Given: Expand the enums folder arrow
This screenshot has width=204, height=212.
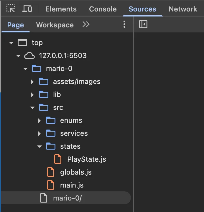Looking at the screenshot, I should click(x=40, y=121).
